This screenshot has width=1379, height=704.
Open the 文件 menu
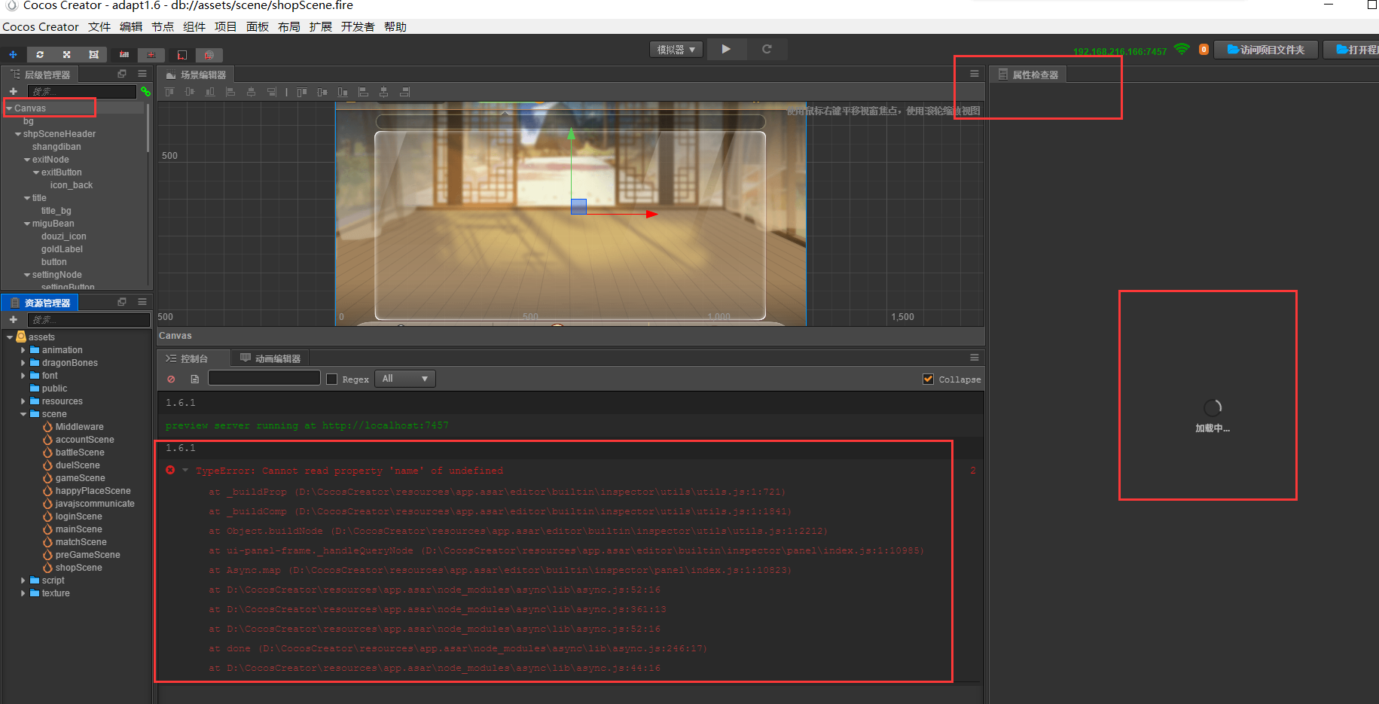[99, 26]
